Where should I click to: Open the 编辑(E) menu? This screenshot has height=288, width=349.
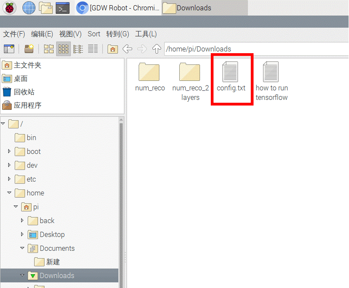(42, 34)
